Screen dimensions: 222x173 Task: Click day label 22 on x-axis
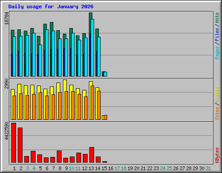coord(150,168)
